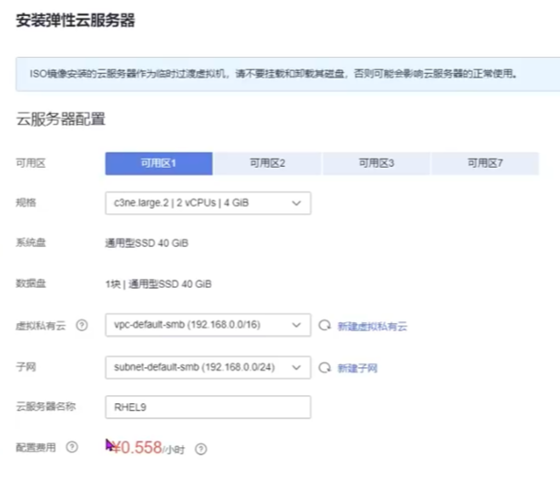Image resolution: width=560 pixels, height=478 pixels.
Task: Click the 新建子网 link
Action: (x=357, y=368)
